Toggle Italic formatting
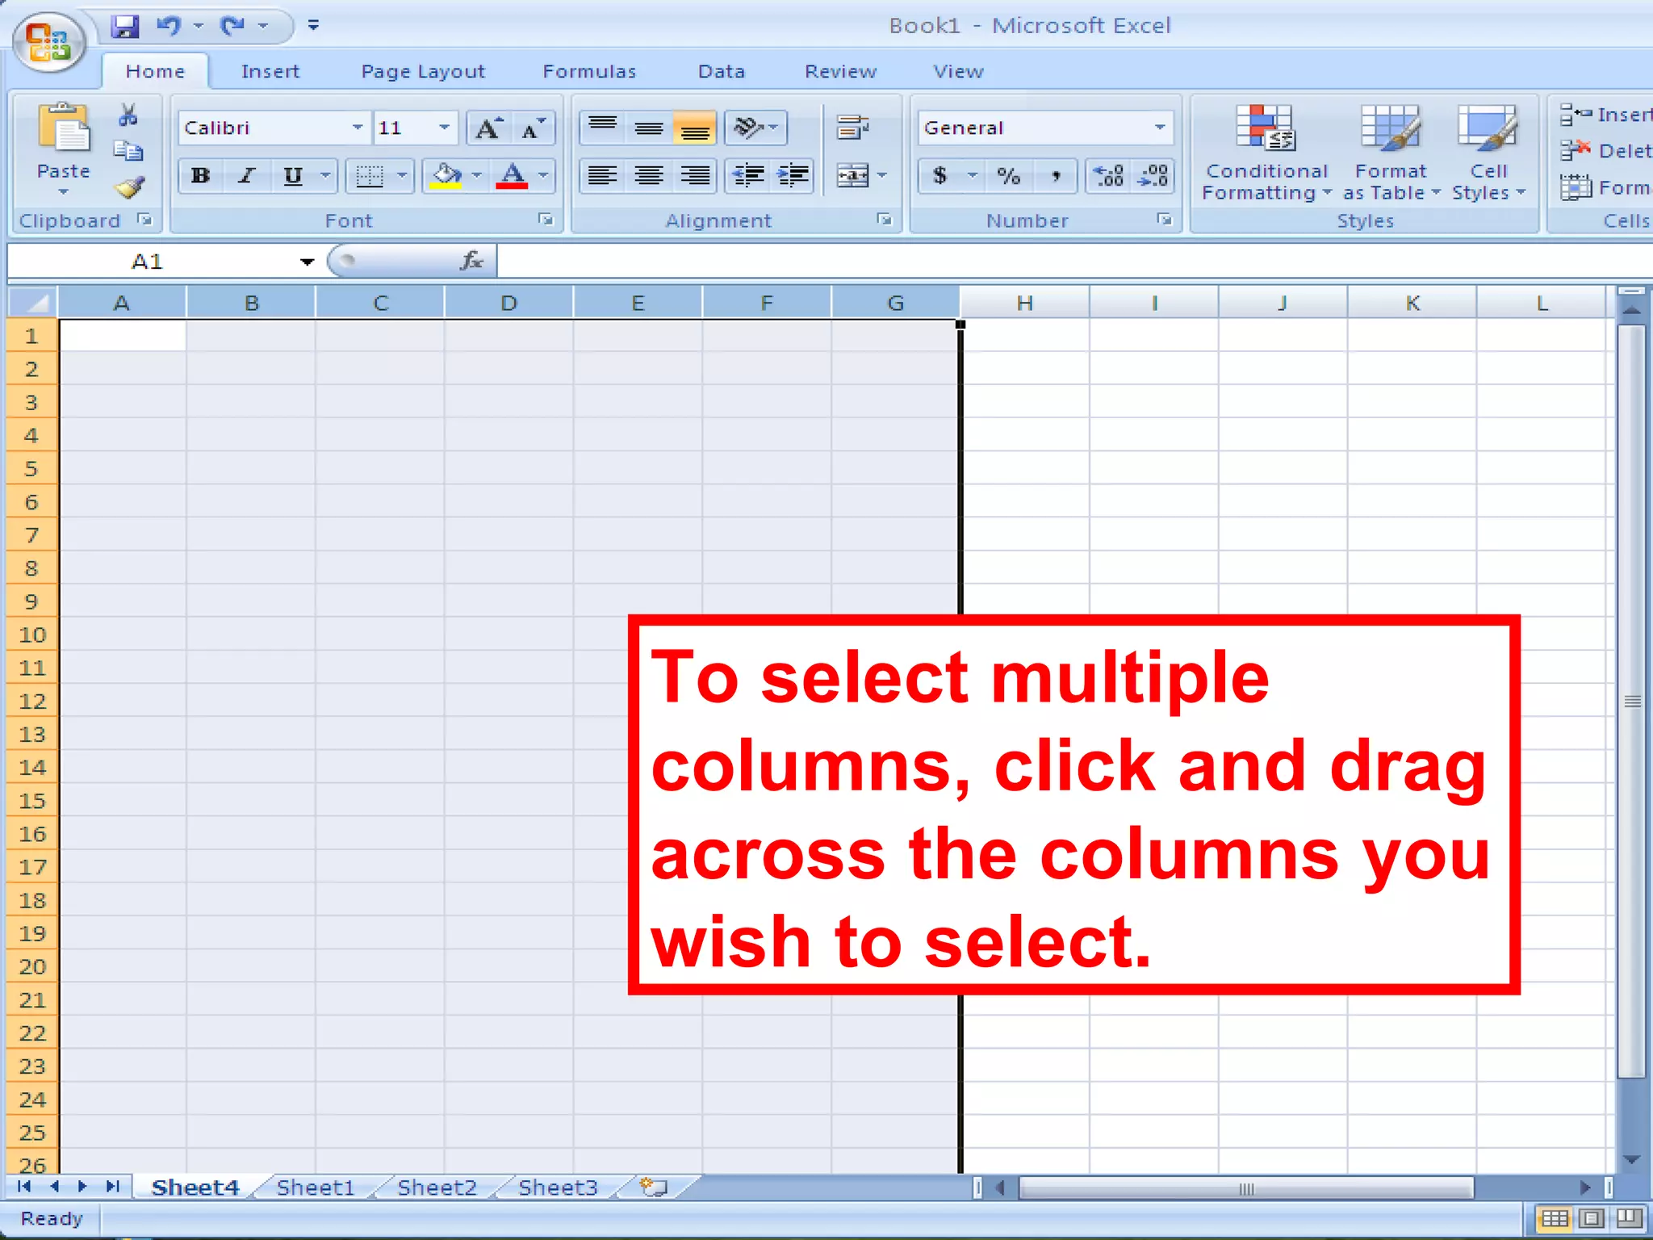The width and height of the screenshot is (1653, 1240). (x=247, y=176)
